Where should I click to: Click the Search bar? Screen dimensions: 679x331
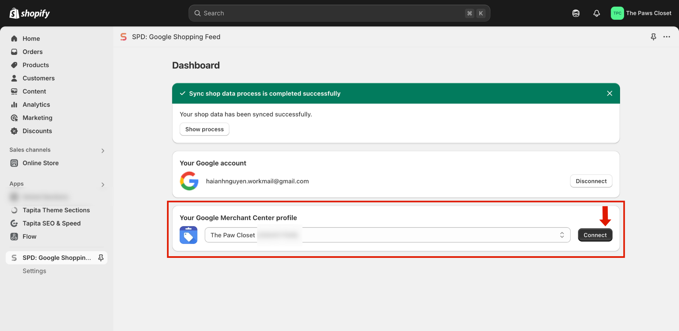(x=339, y=13)
